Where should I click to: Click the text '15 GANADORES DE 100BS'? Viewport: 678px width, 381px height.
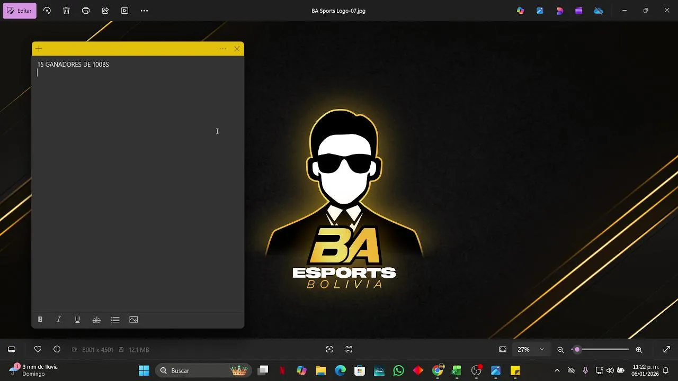tap(73, 65)
